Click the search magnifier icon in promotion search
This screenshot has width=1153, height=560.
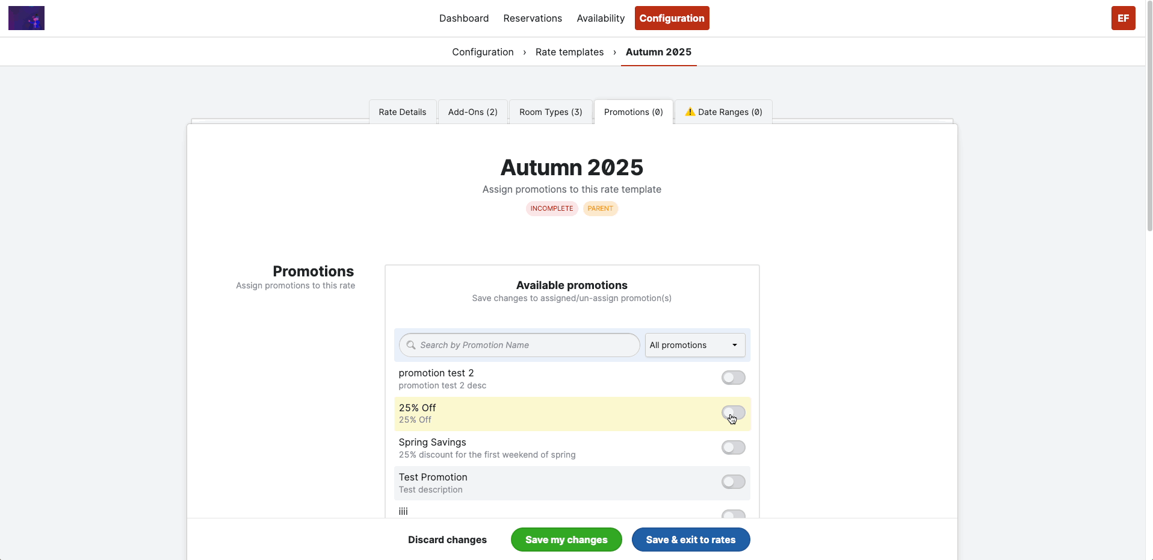point(411,345)
